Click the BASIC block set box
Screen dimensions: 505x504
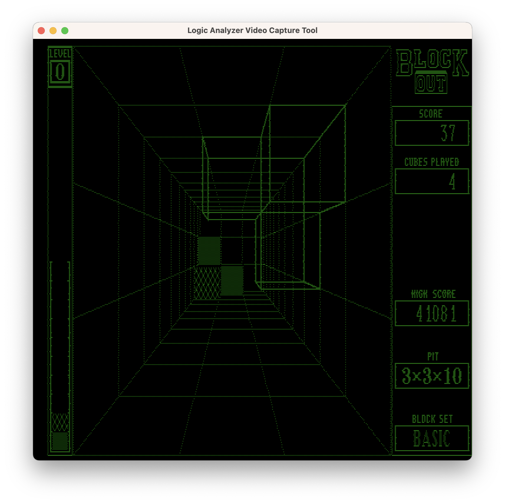click(x=432, y=439)
